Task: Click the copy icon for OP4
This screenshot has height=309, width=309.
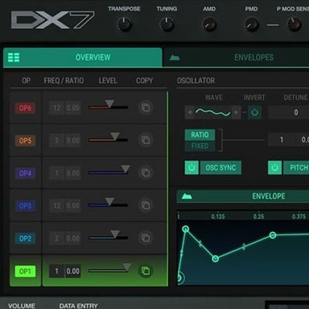Action: click(146, 172)
